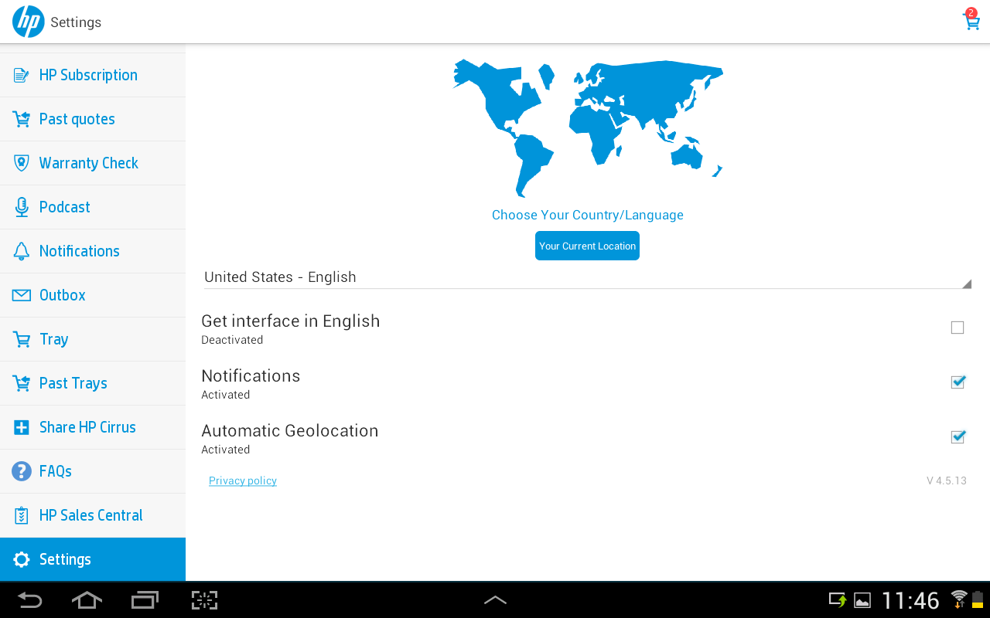
Task: Click the HP Subscription document icon
Action: (22, 75)
